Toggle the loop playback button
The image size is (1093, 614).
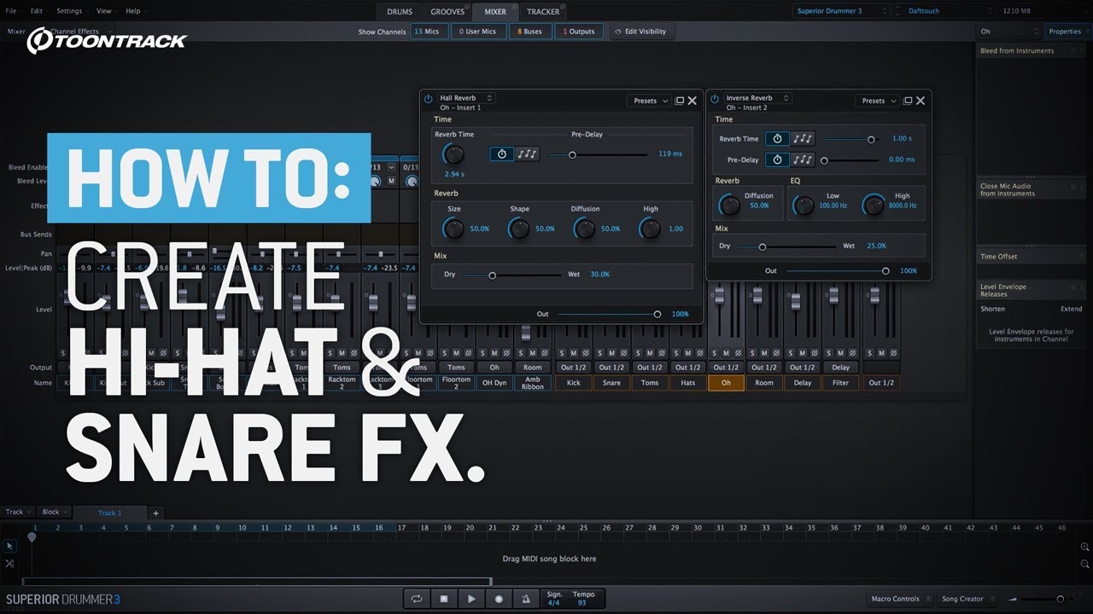tap(416, 599)
